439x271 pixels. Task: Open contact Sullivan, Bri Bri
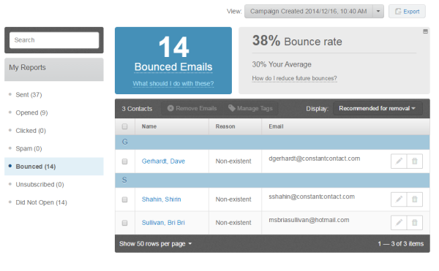click(163, 223)
